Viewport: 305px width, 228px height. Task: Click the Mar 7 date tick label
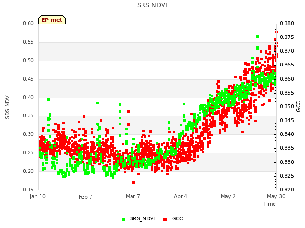tap(133, 196)
